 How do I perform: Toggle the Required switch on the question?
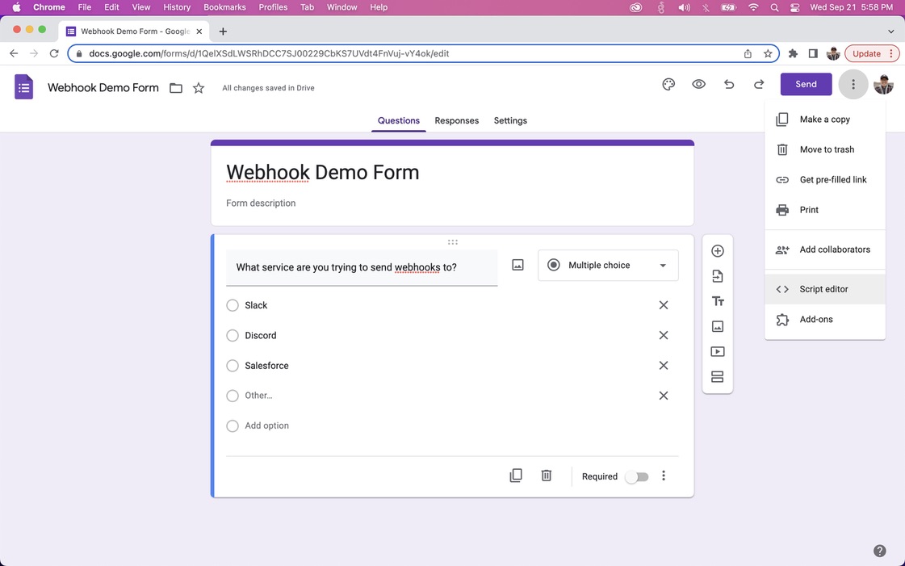(x=636, y=476)
